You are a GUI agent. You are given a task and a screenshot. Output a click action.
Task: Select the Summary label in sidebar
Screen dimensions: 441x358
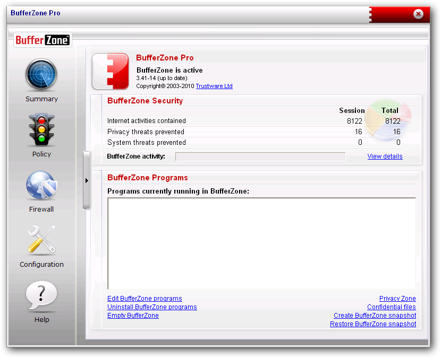tap(41, 99)
